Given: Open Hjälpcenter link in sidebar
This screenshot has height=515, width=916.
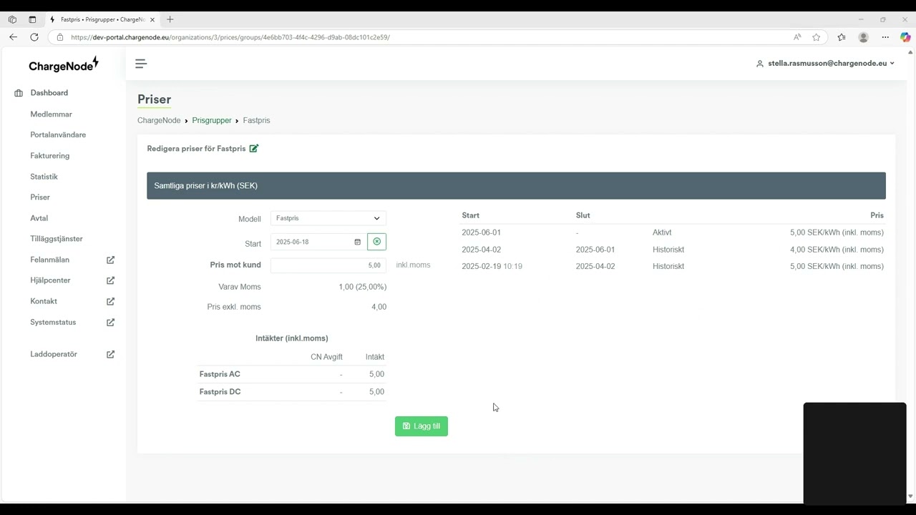Looking at the screenshot, I should pos(50,280).
